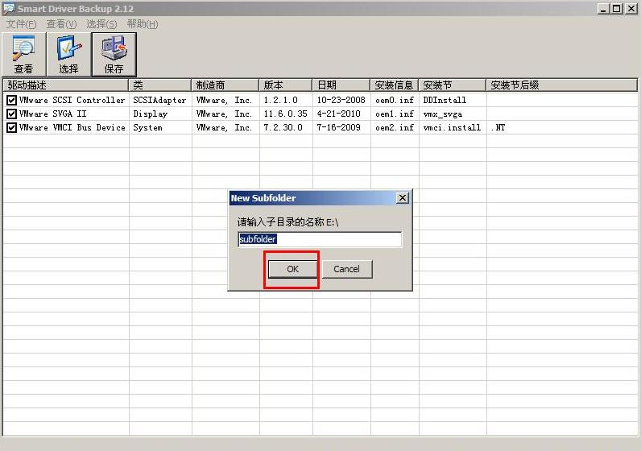
Task: Open the 文件(F) menu
Action: coord(21,24)
